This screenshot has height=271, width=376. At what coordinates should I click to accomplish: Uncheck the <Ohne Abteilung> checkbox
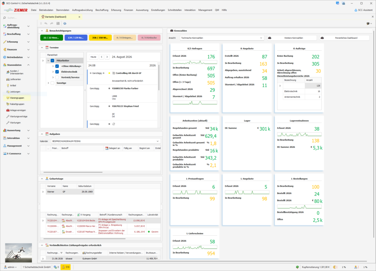click(57, 66)
